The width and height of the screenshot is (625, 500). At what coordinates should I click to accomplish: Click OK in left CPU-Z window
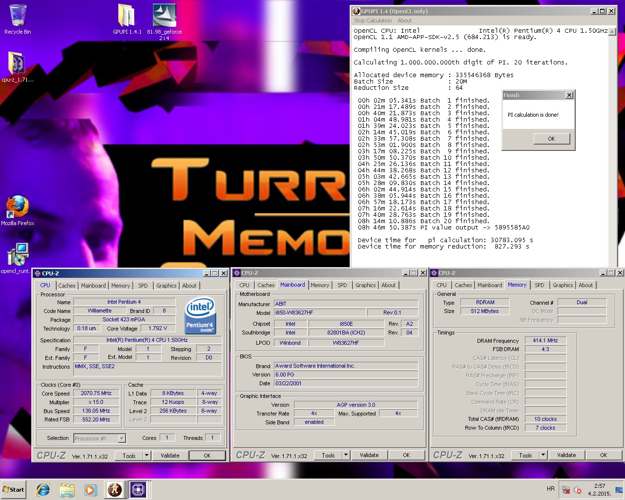tap(207, 456)
